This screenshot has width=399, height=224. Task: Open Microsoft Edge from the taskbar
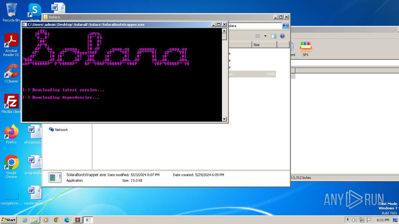(67, 220)
